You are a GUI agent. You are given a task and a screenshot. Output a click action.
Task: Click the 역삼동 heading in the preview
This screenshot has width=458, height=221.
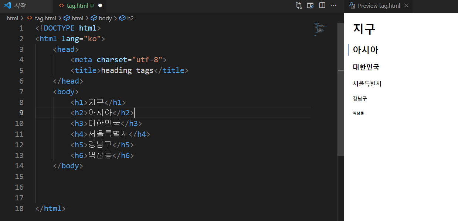coord(358,113)
